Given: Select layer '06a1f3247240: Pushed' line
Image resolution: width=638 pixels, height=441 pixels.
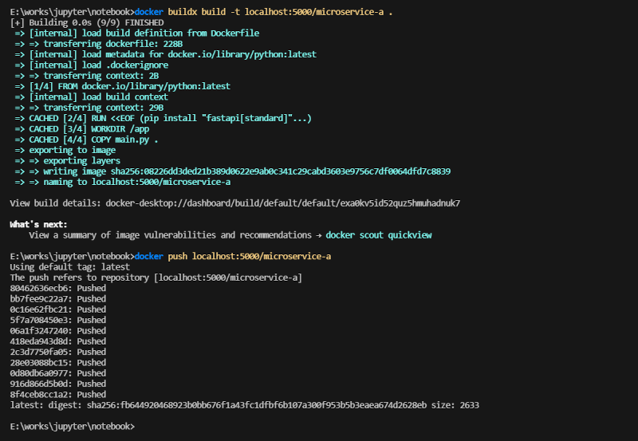Looking at the screenshot, I should pyautogui.click(x=57, y=330).
